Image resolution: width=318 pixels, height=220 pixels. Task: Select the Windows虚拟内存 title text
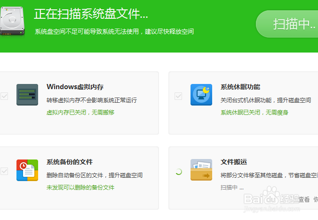click(x=75, y=87)
